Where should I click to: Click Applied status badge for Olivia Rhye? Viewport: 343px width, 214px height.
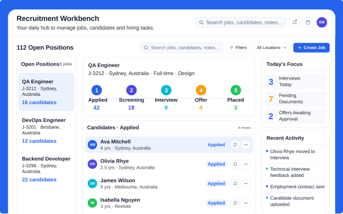click(216, 164)
